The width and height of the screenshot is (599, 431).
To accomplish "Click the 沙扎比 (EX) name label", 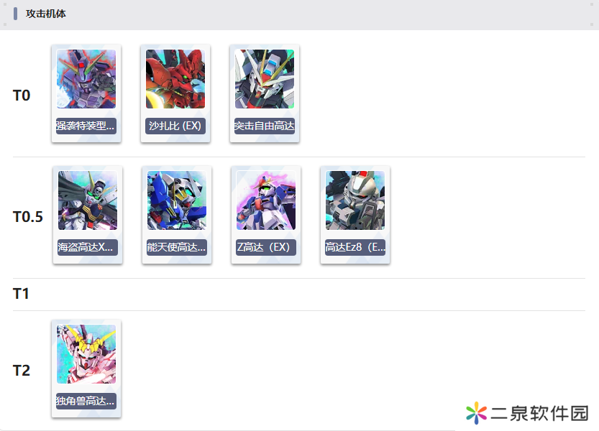I will 175,126.
